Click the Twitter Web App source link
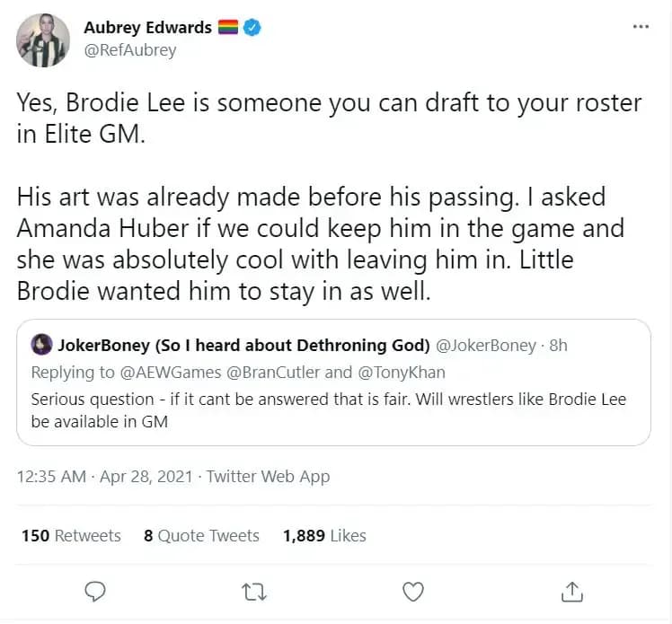Viewport: 672px width, 624px height. [269, 477]
